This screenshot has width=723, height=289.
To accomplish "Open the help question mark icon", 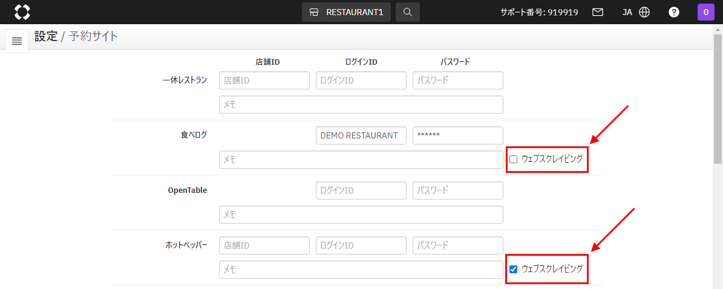I will click(x=673, y=12).
